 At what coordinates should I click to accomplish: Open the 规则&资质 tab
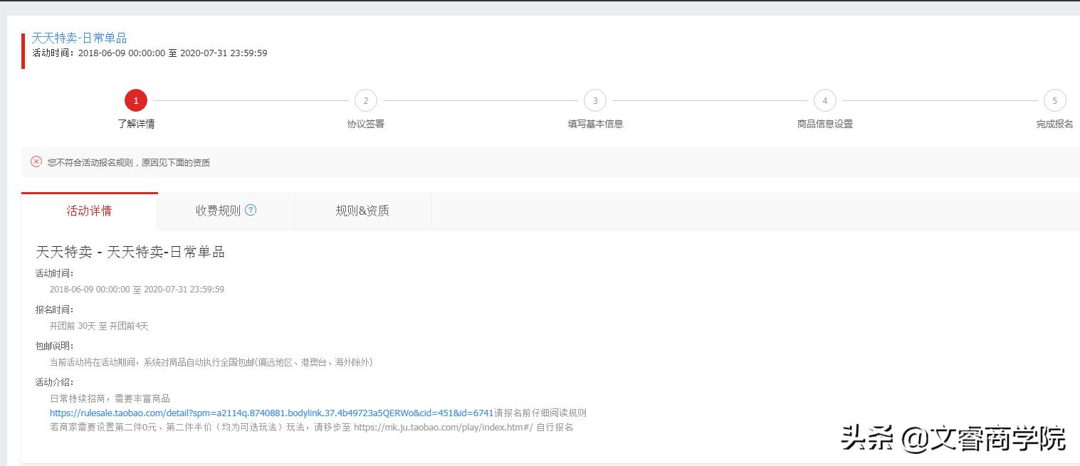pyautogui.click(x=362, y=210)
